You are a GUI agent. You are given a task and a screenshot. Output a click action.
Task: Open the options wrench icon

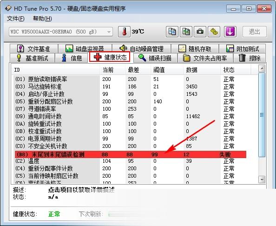tap(214, 32)
